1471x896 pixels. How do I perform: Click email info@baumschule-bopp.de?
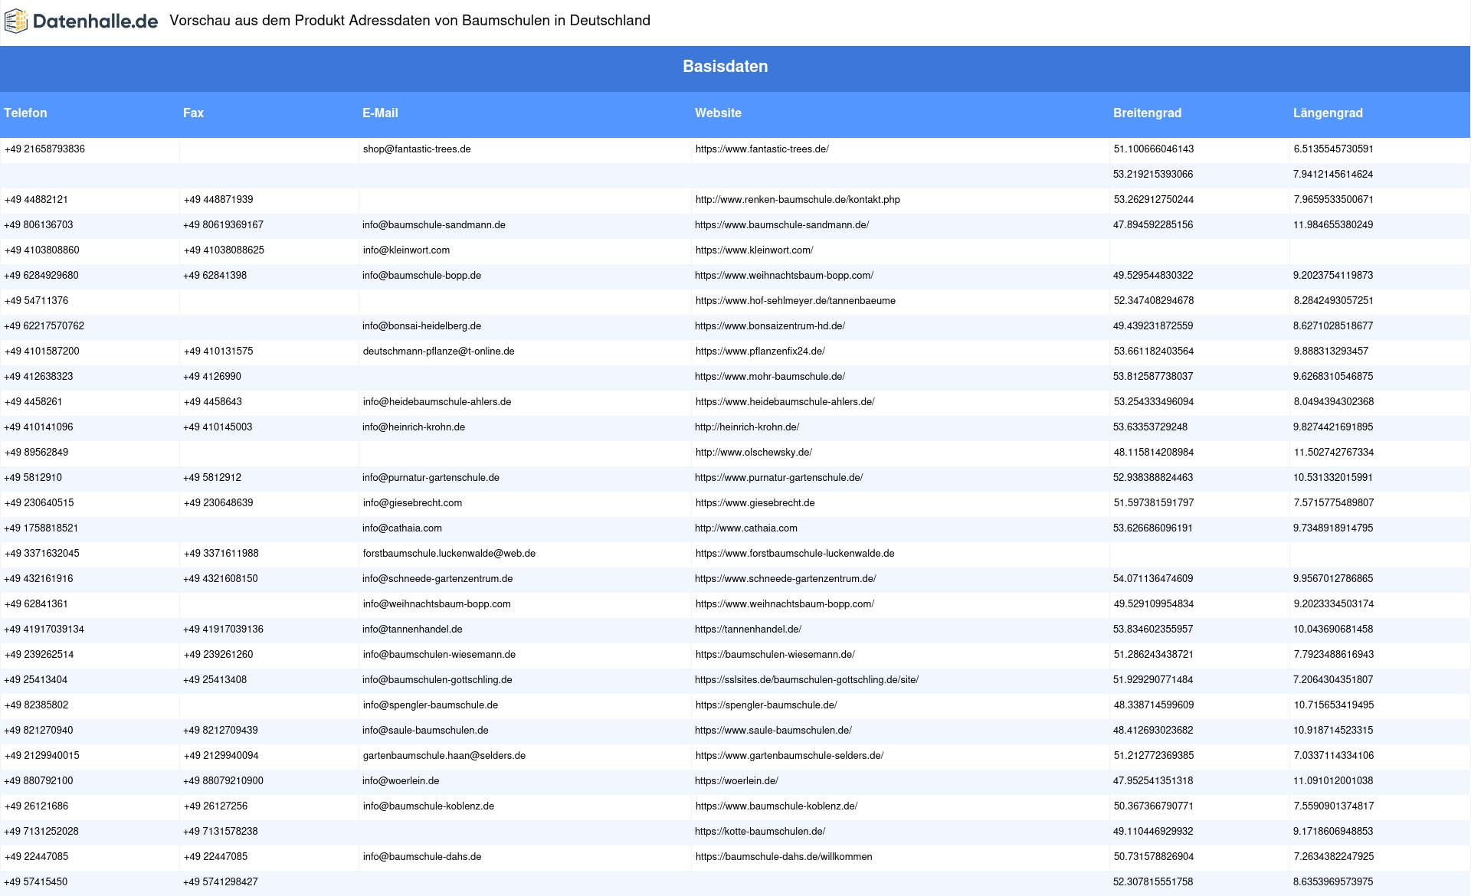tap(421, 276)
